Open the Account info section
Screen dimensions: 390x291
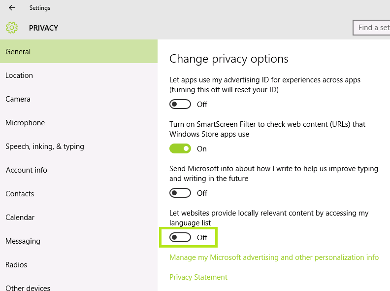[27, 170]
